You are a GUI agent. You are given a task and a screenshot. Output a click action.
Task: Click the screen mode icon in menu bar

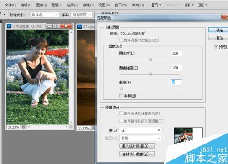tap(155, 5)
